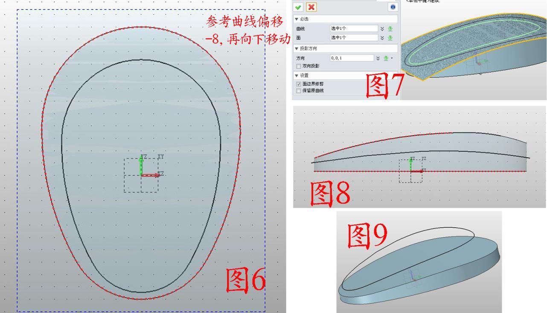The height and width of the screenshot is (313, 547).
Task: Click the 面 selection input field
Action: [354, 38]
